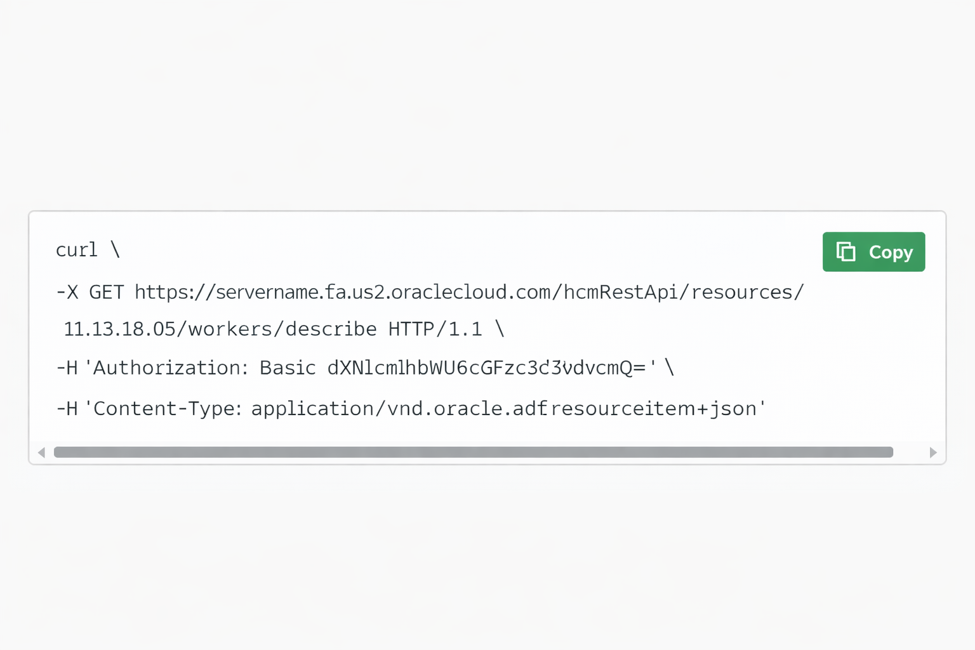Click the "HTTP/1.1" protocol text

click(x=435, y=329)
